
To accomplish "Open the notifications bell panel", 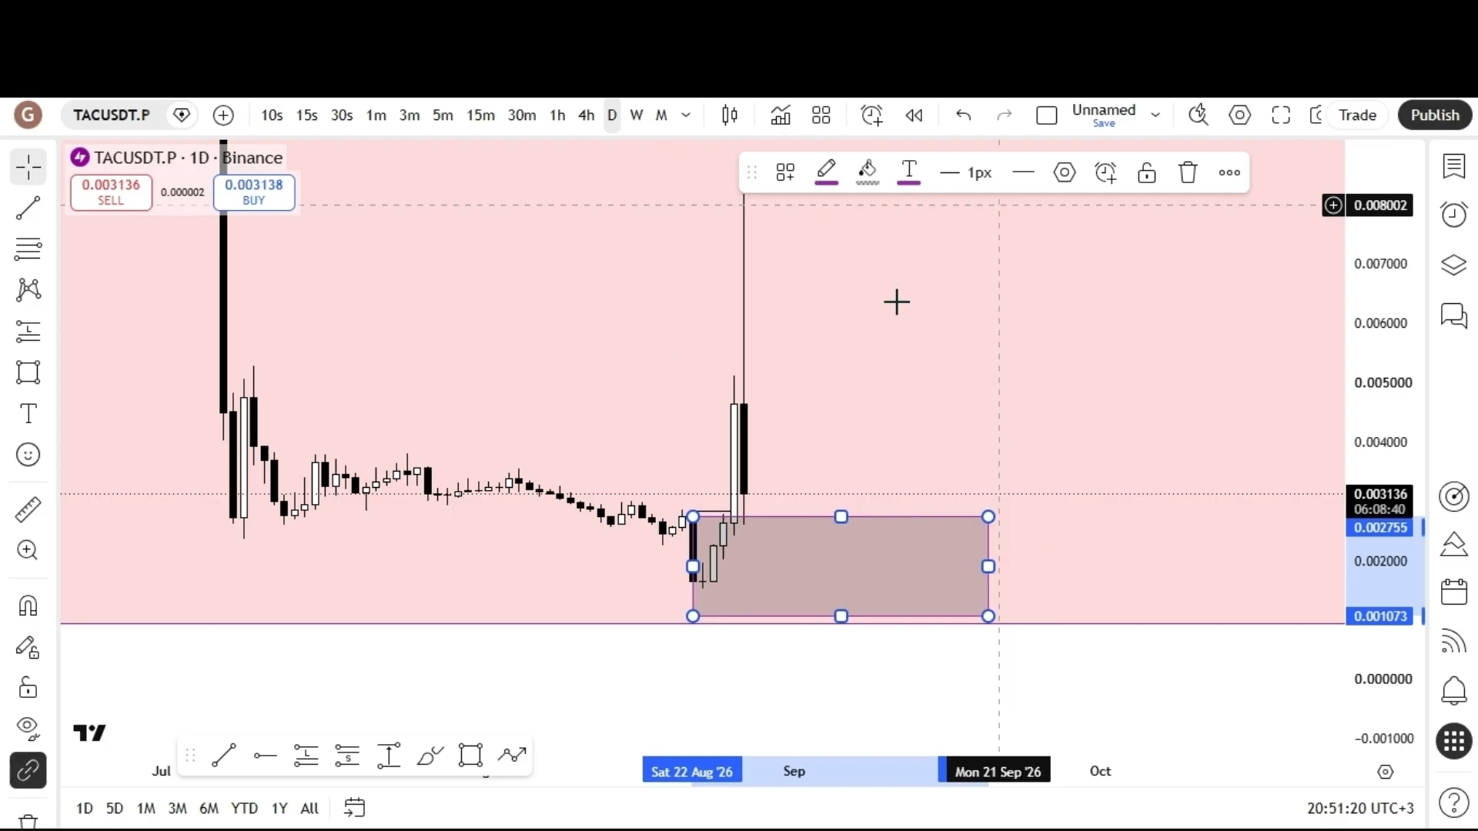I will 1453,690.
